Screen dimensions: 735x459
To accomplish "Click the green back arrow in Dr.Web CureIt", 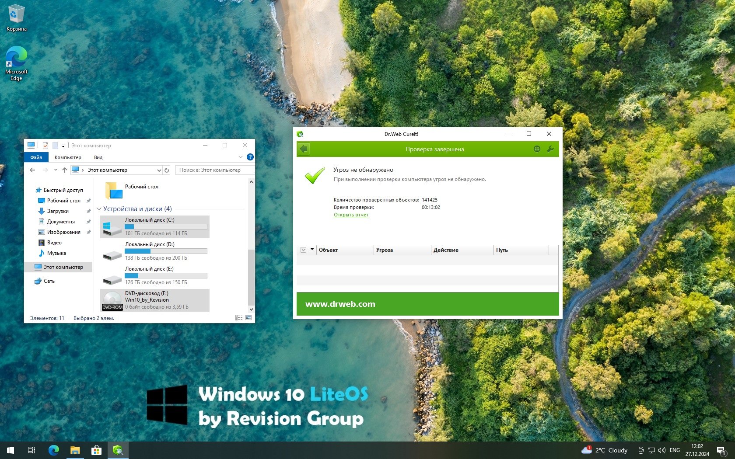I will tap(304, 149).
